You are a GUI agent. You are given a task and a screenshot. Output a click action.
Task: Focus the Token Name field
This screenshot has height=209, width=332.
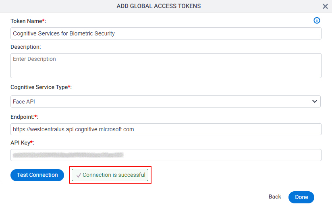click(166, 33)
